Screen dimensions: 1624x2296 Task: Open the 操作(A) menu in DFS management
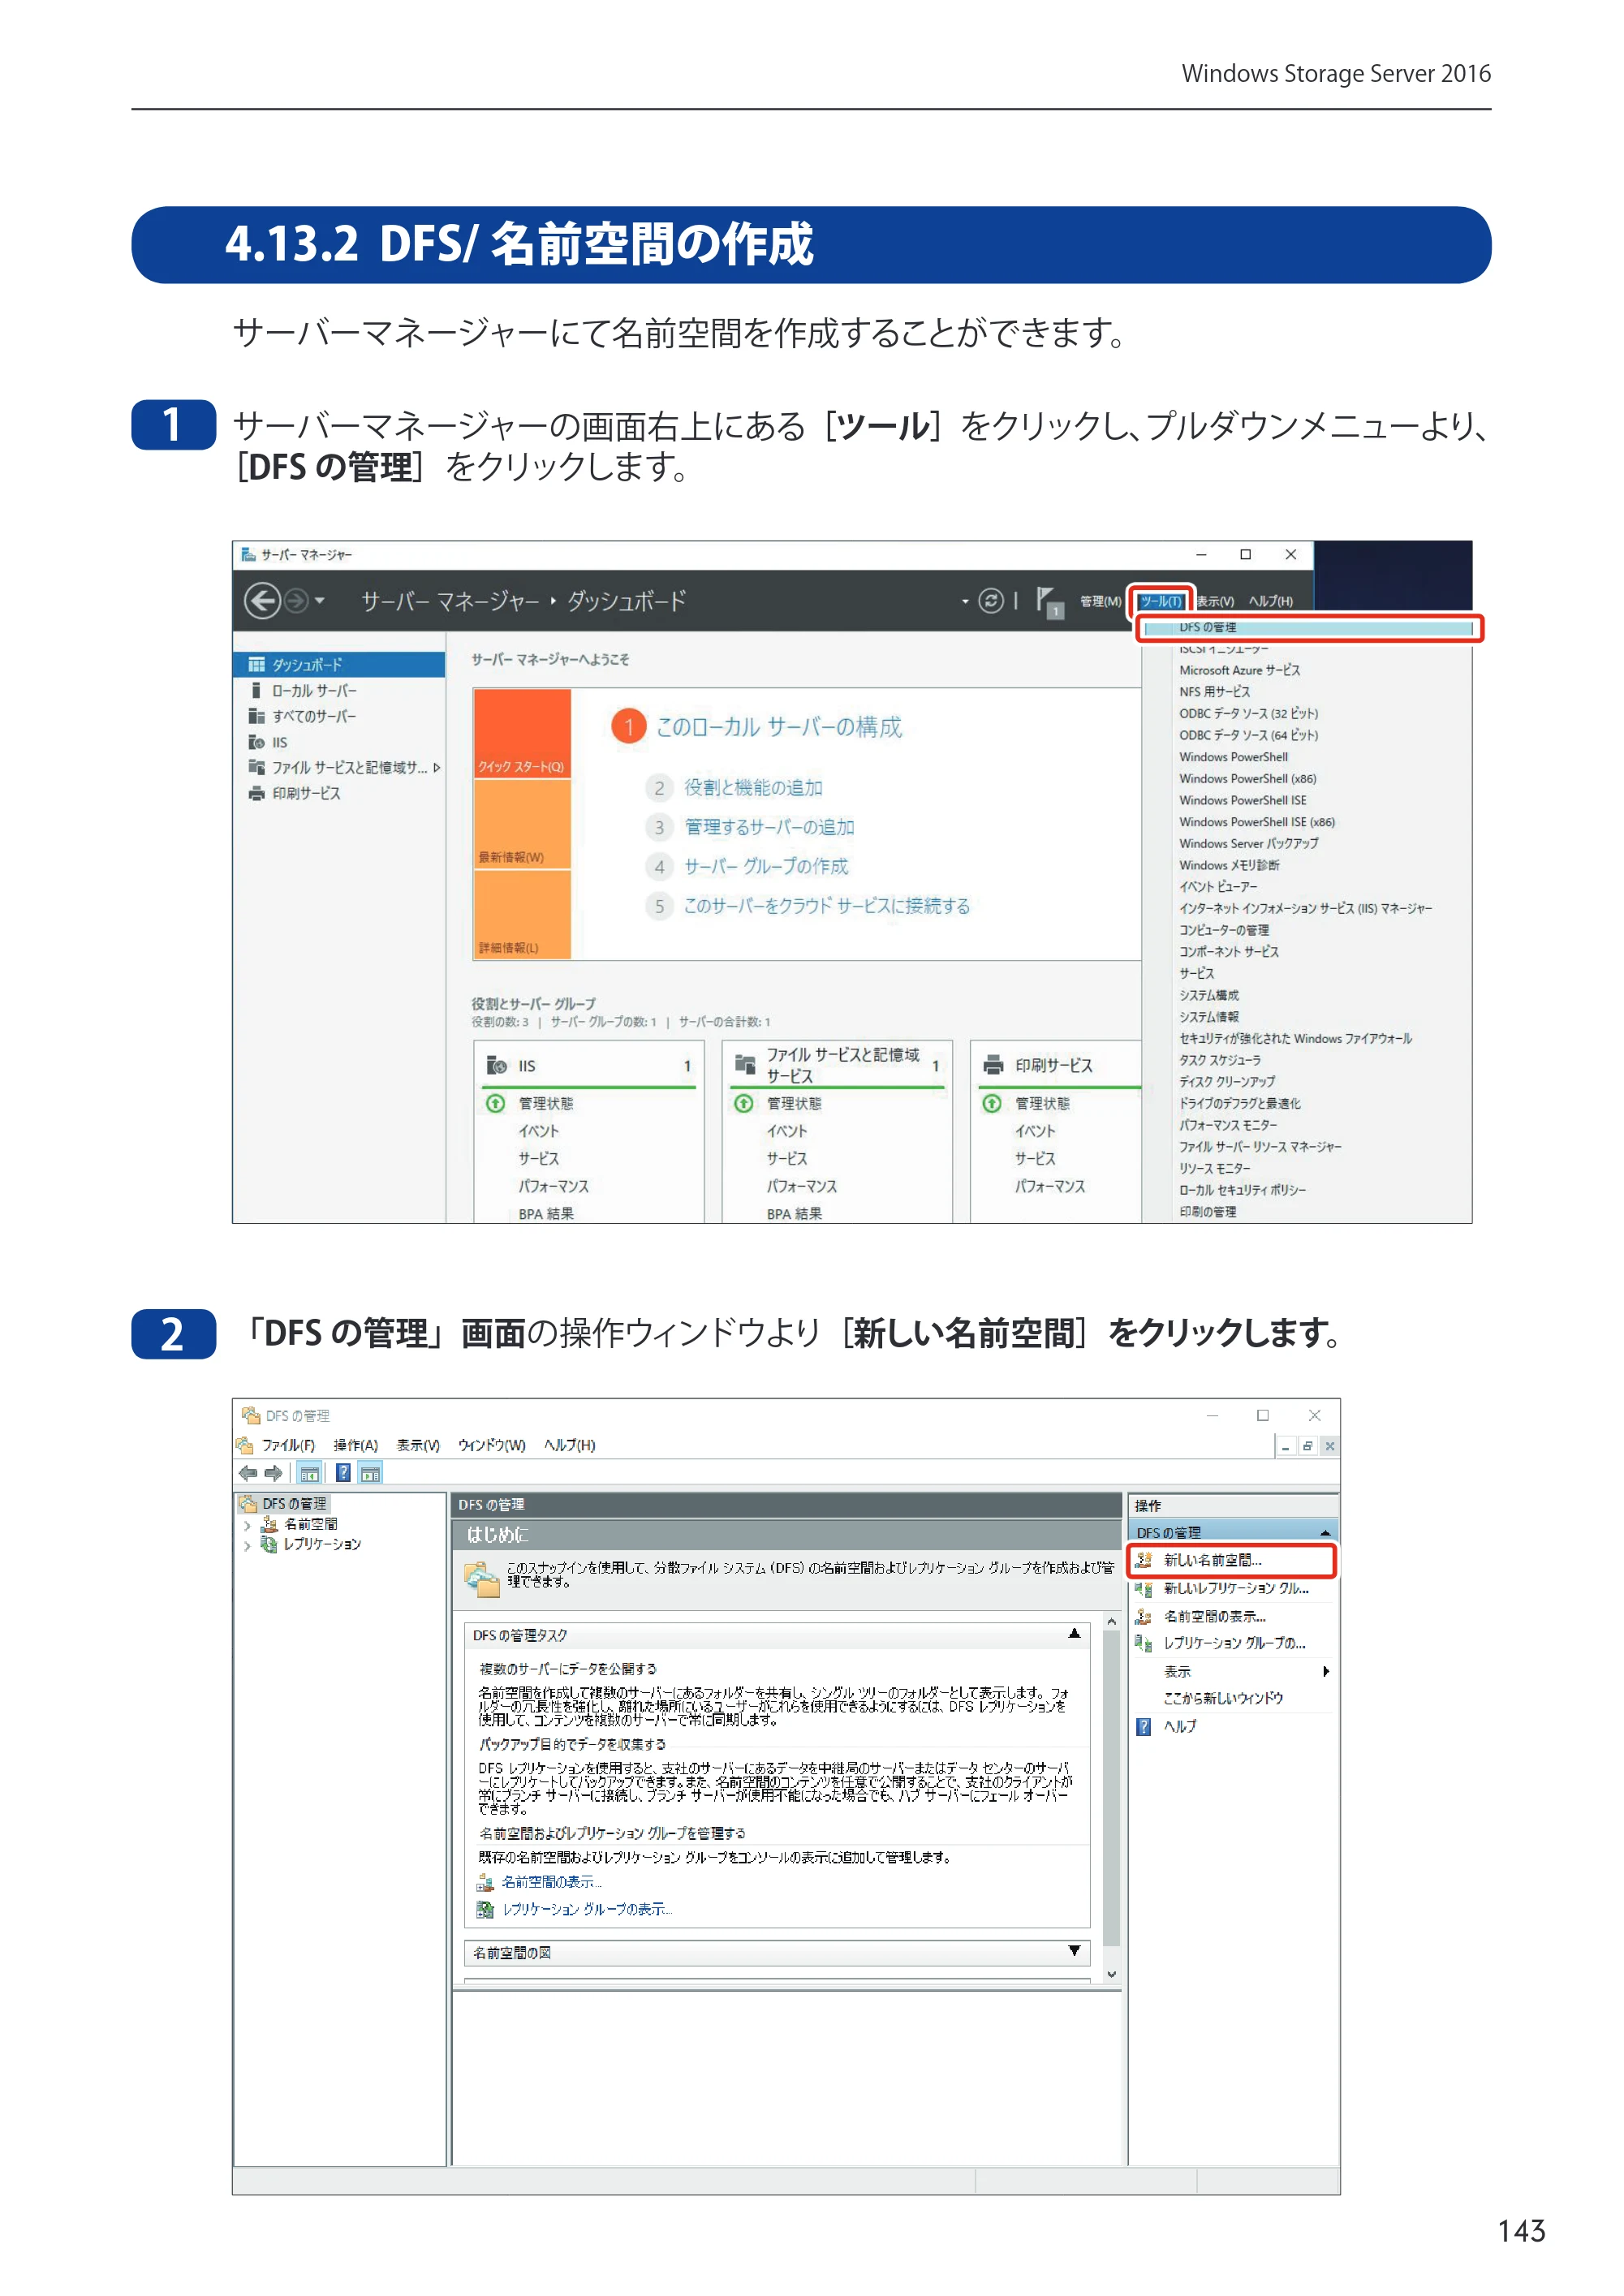(355, 1445)
